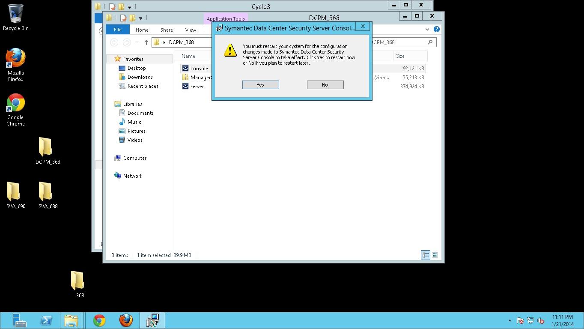Launch Chrome from the taskbar
Screen dimensions: 584x329
click(99, 320)
